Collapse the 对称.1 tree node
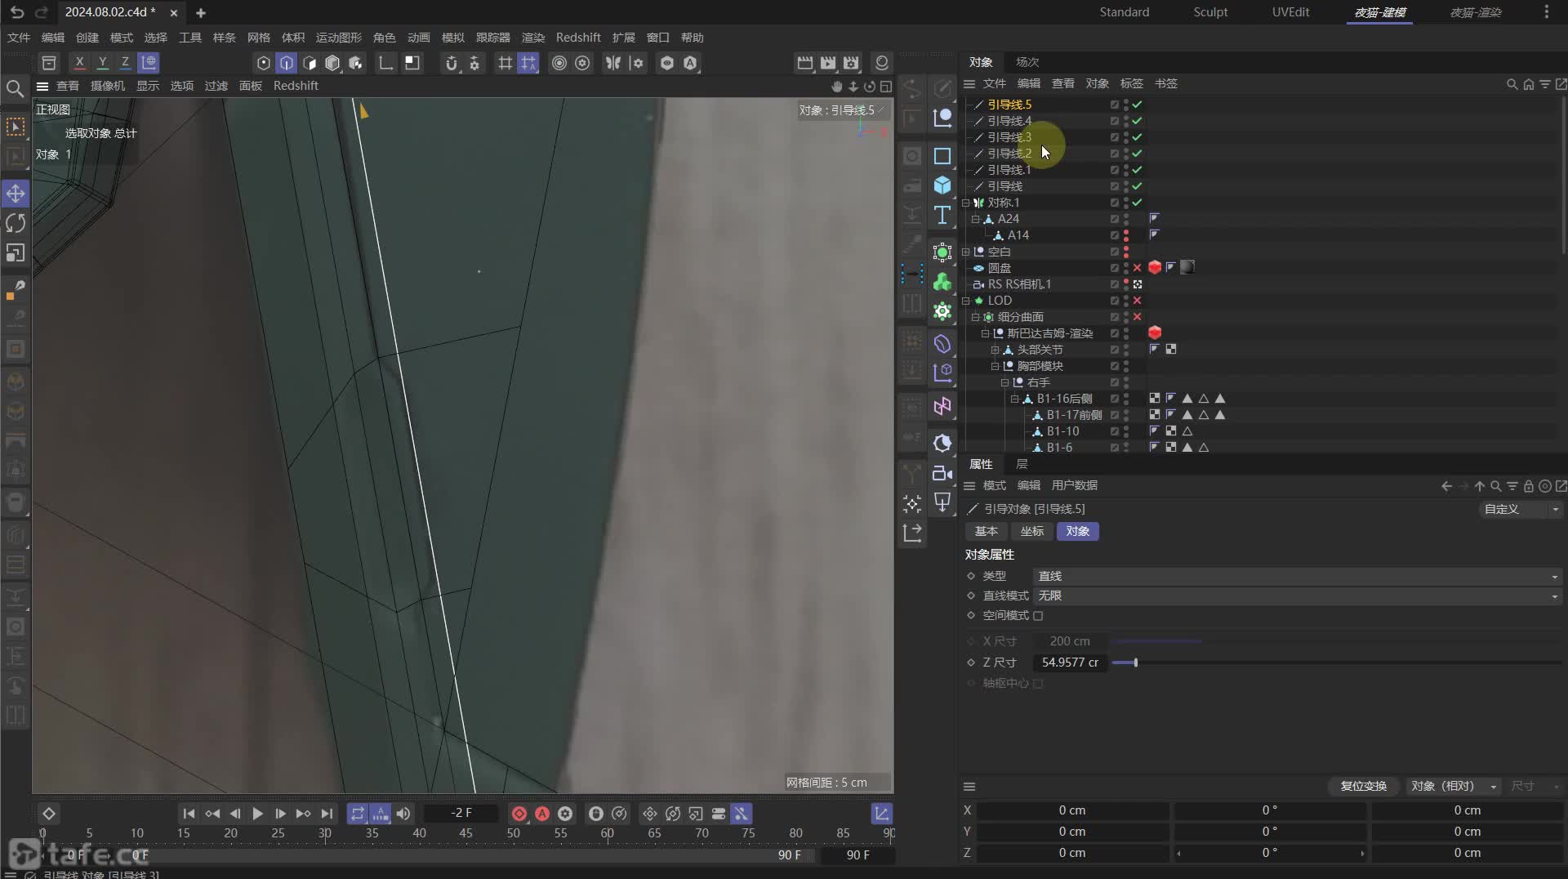This screenshot has width=1568, height=879. click(965, 203)
